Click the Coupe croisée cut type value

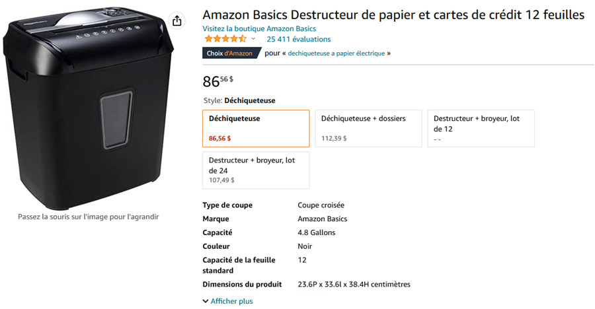pos(321,205)
